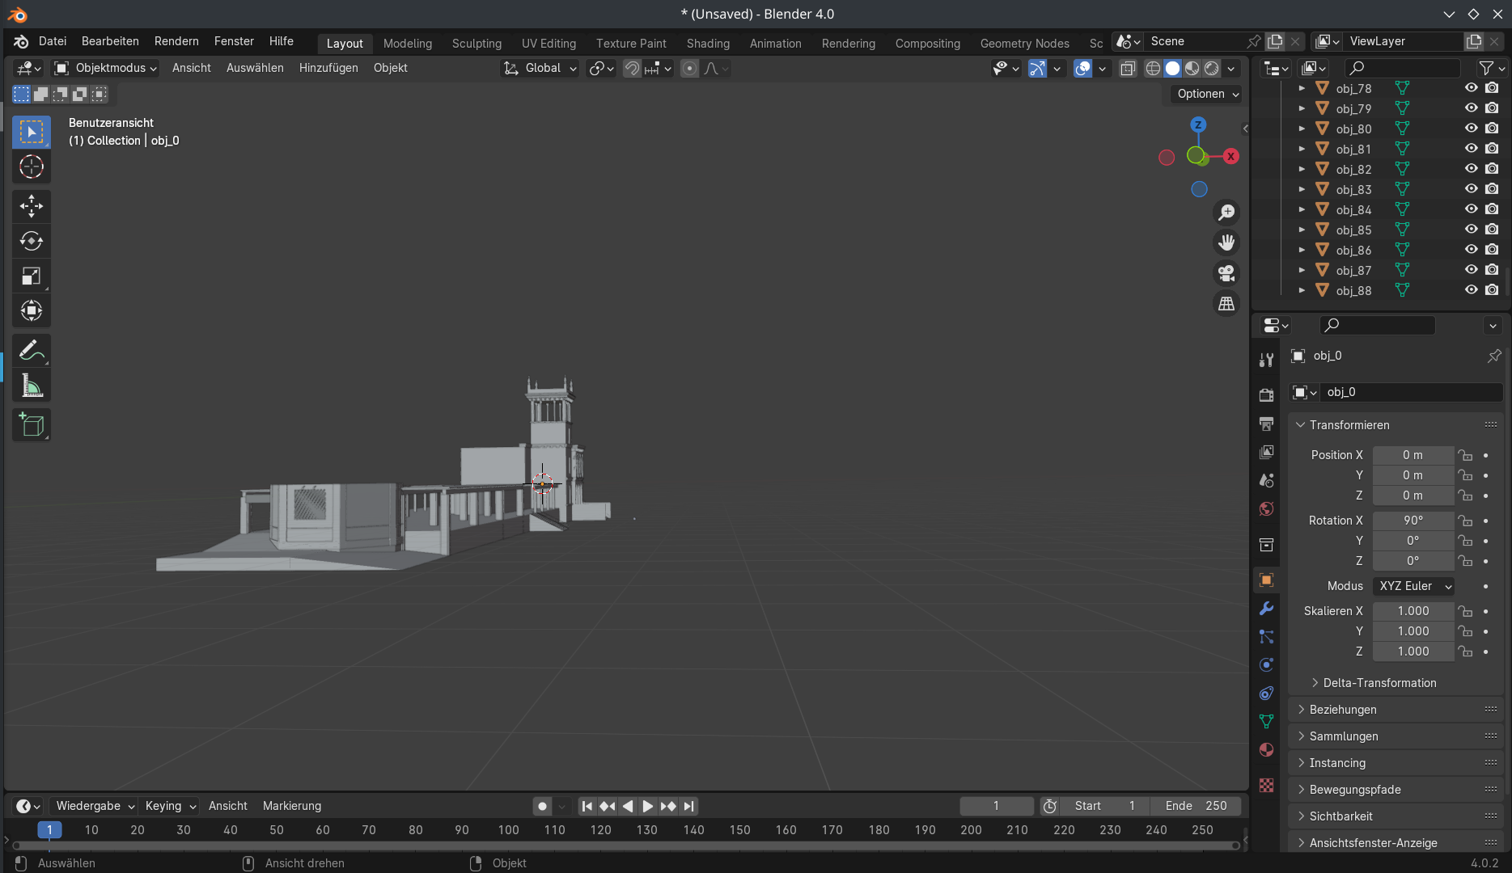Disable obj_84 in renders

(1492, 209)
